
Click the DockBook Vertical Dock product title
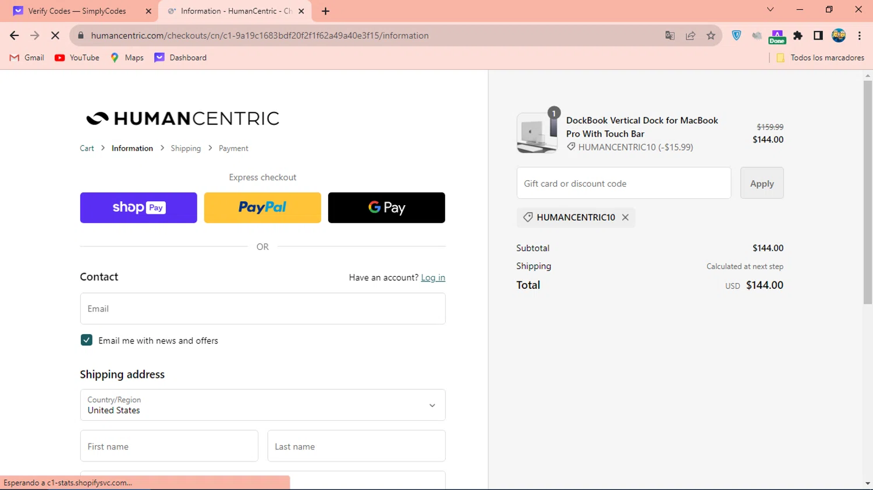point(642,127)
